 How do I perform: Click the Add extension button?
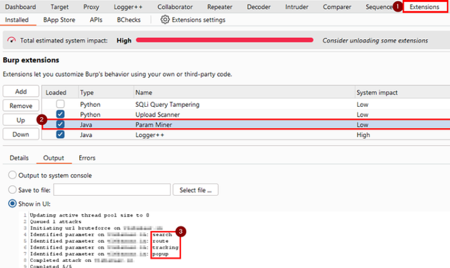(x=21, y=91)
